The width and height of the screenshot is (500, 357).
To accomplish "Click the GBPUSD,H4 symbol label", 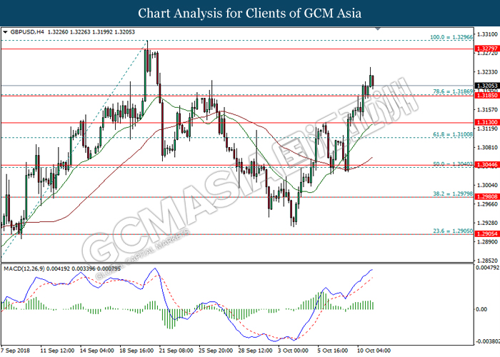I will coord(27,32).
